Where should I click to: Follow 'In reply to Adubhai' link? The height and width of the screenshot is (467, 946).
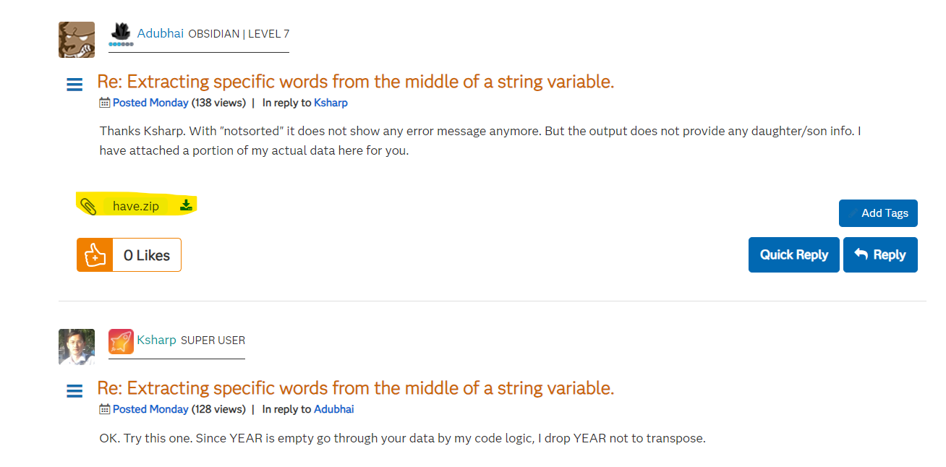pos(333,409)
